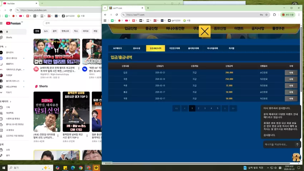Go to page 5 of transactions

click(217, 108)
